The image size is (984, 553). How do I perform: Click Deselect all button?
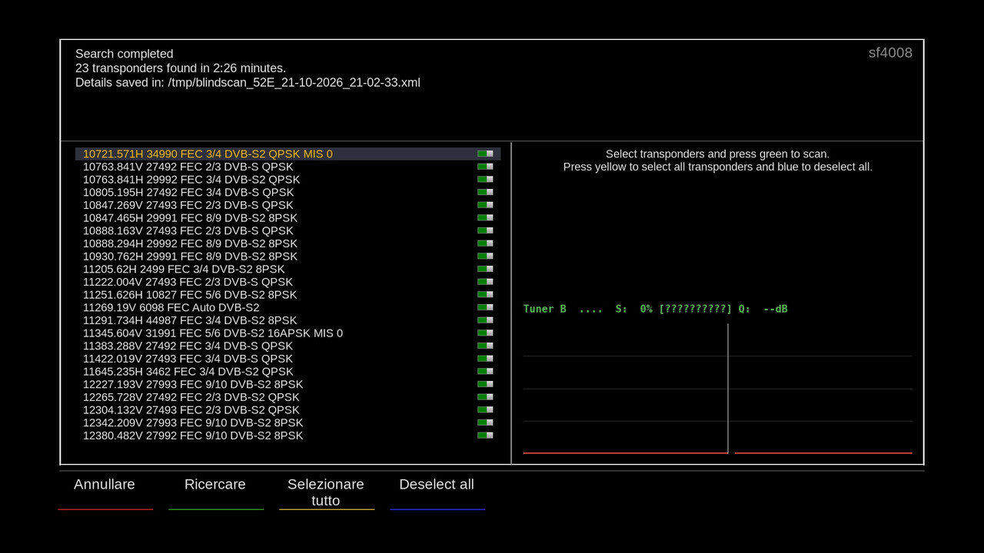click(x=437, y=485)
